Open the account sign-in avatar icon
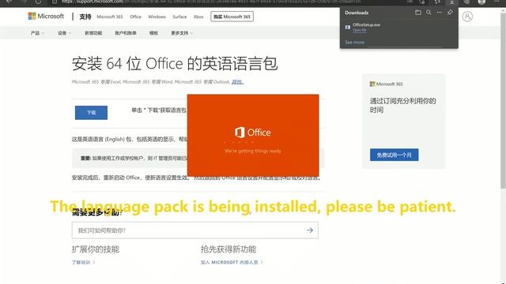Image resolution: width=506 pixels, height=284 pixels. (x=467, y=17)
